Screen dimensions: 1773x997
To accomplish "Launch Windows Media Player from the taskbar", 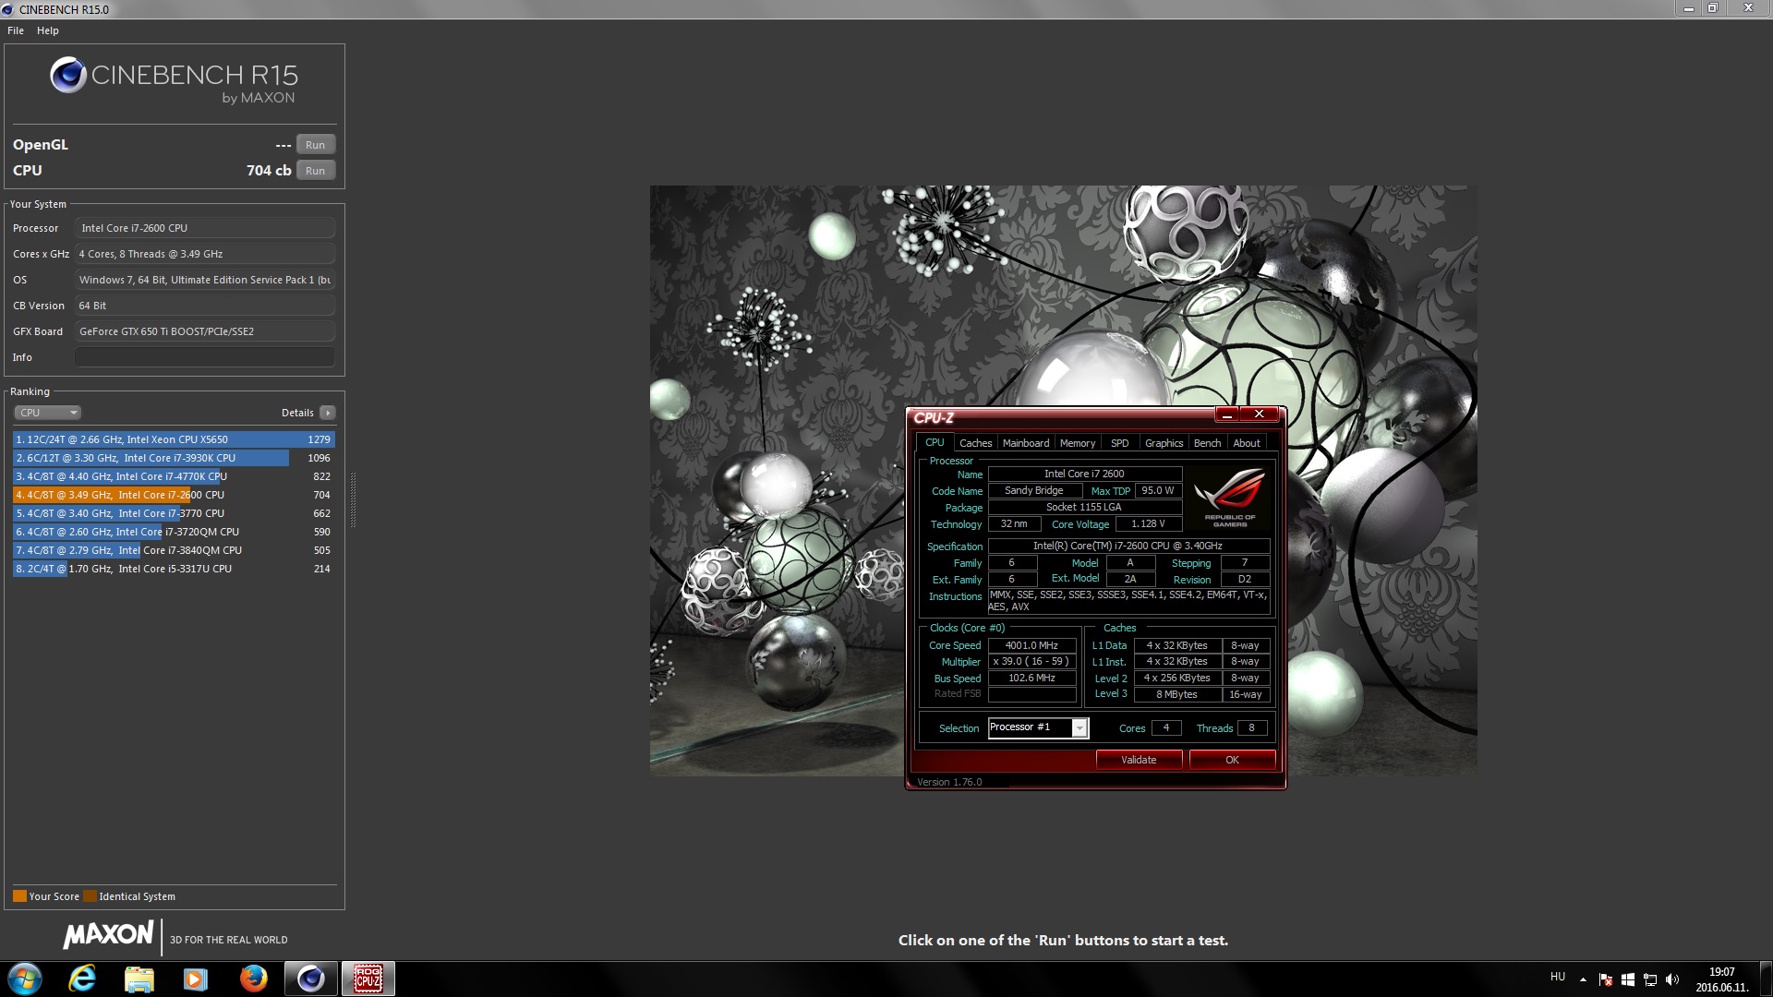I will (195, 979).
